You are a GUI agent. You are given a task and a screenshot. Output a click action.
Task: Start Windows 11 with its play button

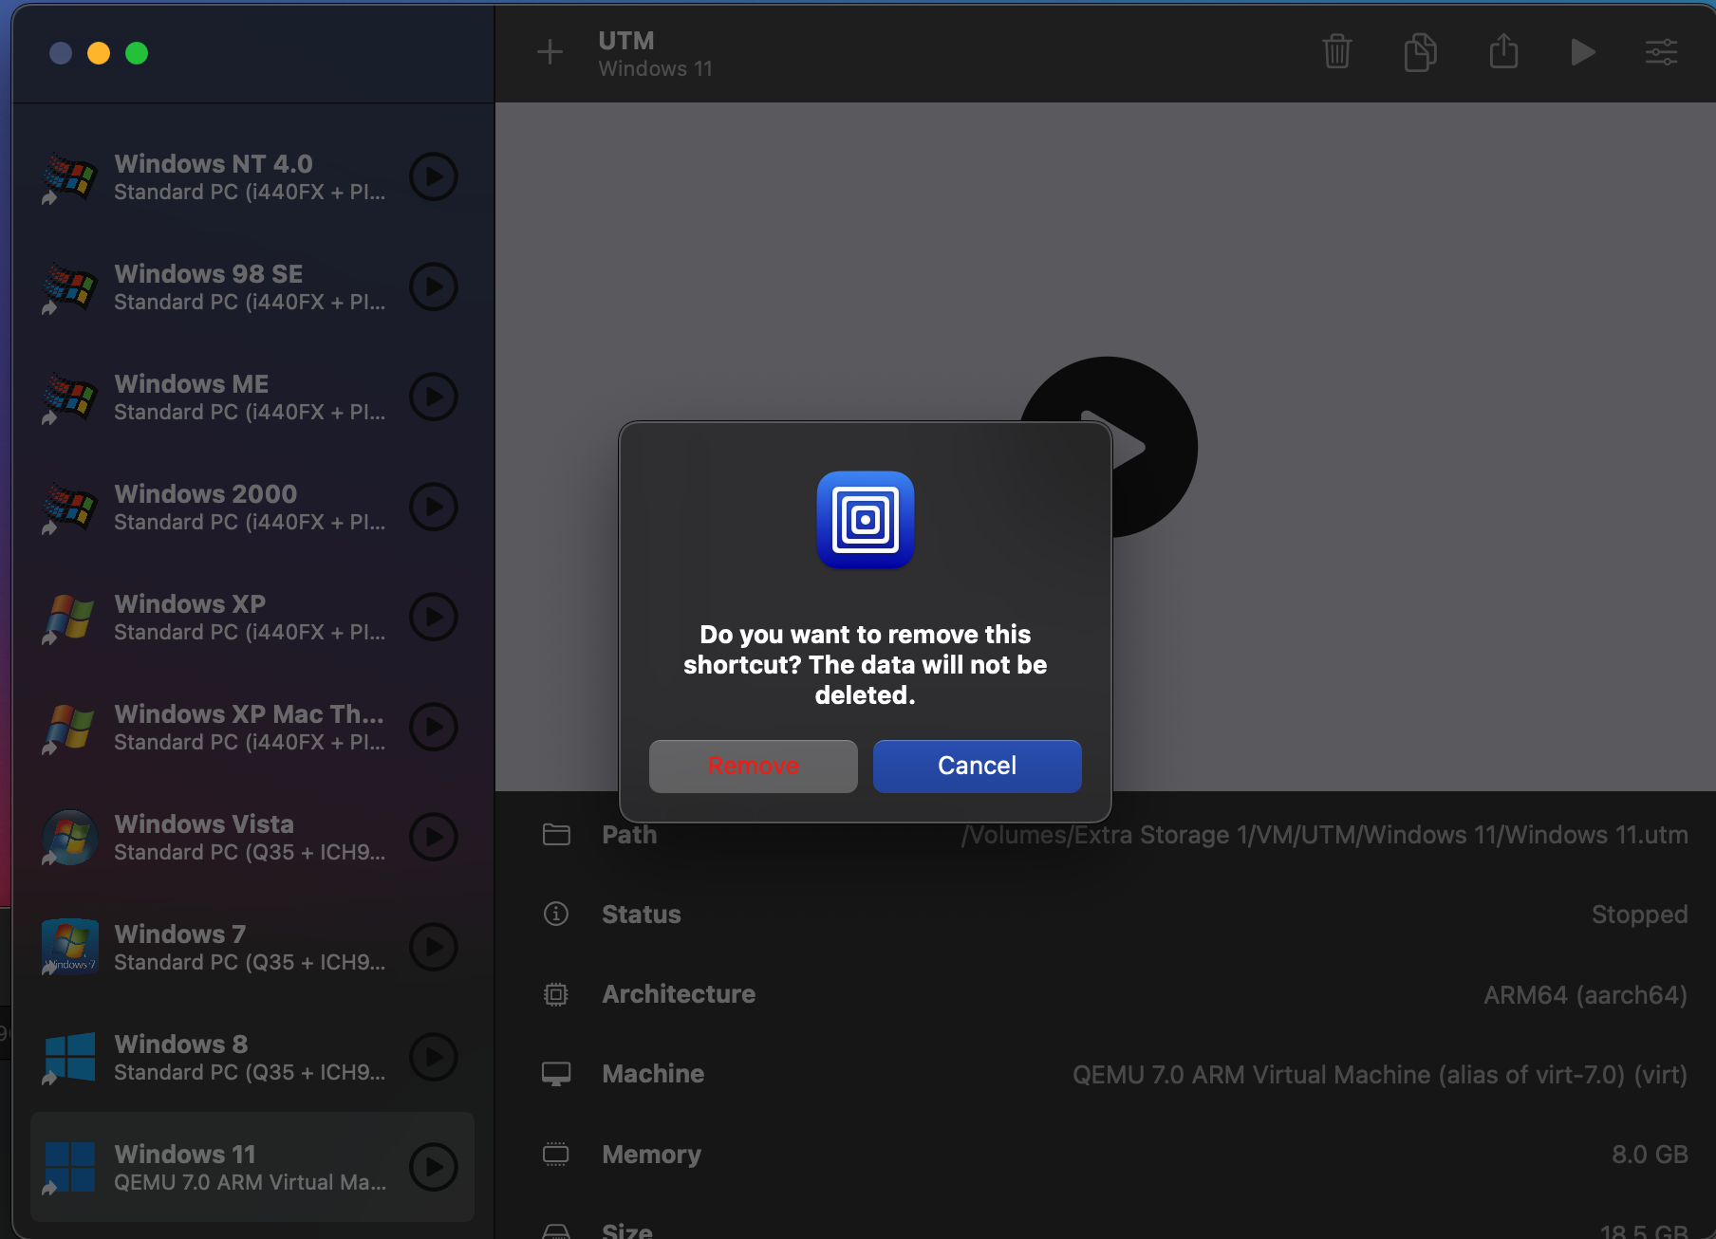[434, 1167]
